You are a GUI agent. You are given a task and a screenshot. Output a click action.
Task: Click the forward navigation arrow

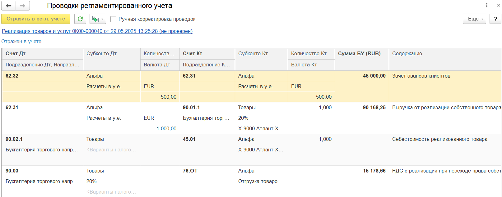pos(22,6)
